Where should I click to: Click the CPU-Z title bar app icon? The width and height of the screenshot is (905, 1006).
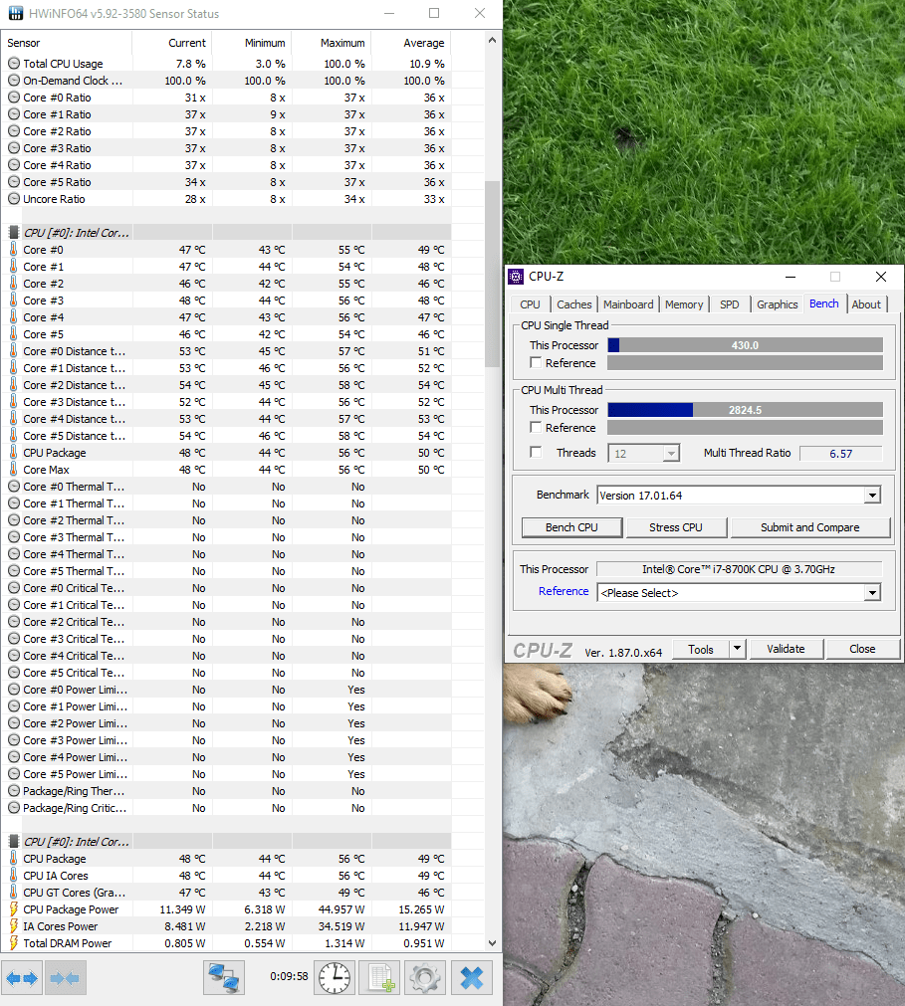pos(516,277)
